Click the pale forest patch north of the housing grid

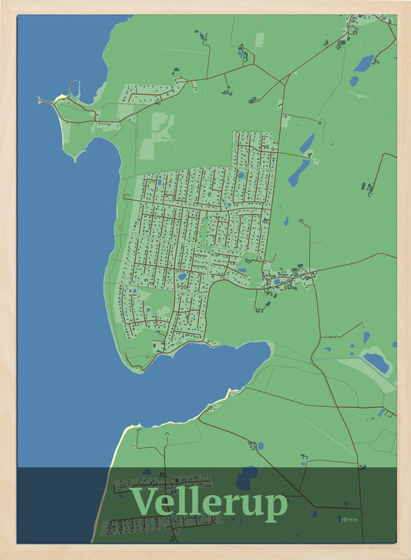[157, 136]
